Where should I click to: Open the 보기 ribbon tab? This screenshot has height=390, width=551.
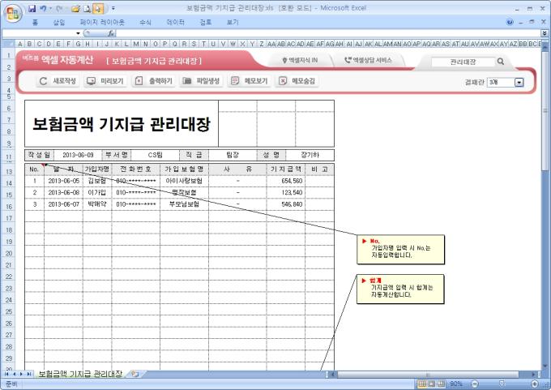tap(233, 22)
